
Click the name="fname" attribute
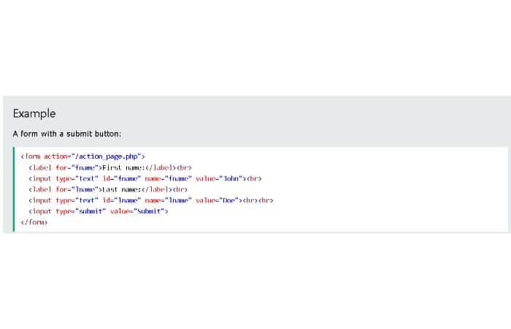pos(168,178)
